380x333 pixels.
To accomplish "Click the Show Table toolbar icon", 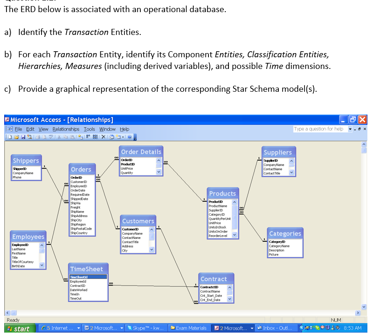I will pyautogui.click(x=80, y=137).
